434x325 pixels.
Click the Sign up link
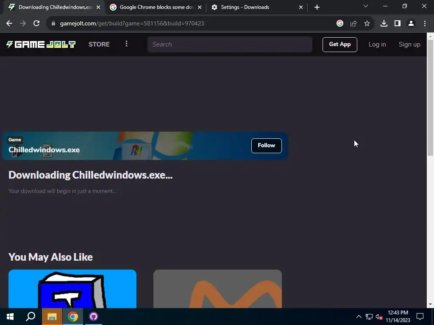click(x=409, y=44)
